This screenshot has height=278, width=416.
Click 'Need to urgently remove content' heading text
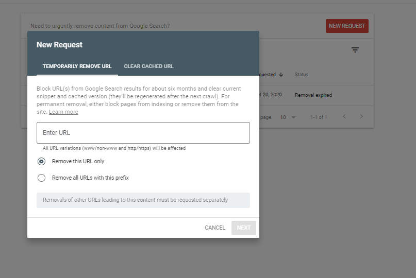(100, 26)
